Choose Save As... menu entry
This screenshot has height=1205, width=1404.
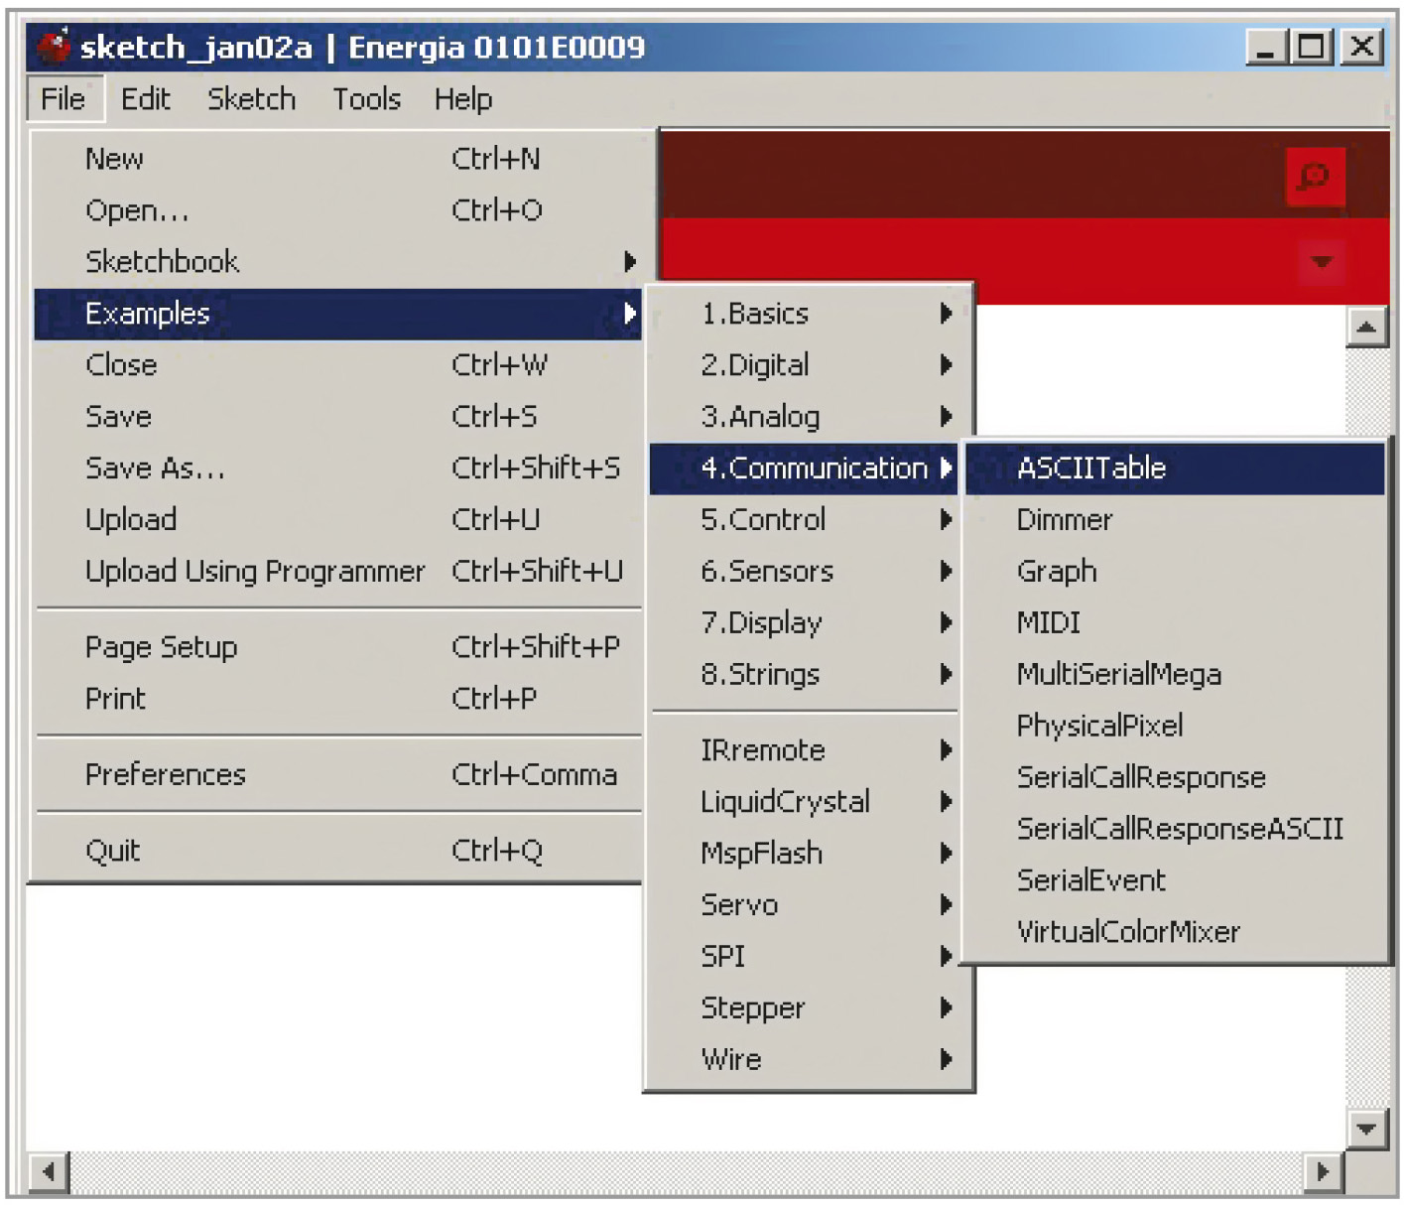[338, 469]
